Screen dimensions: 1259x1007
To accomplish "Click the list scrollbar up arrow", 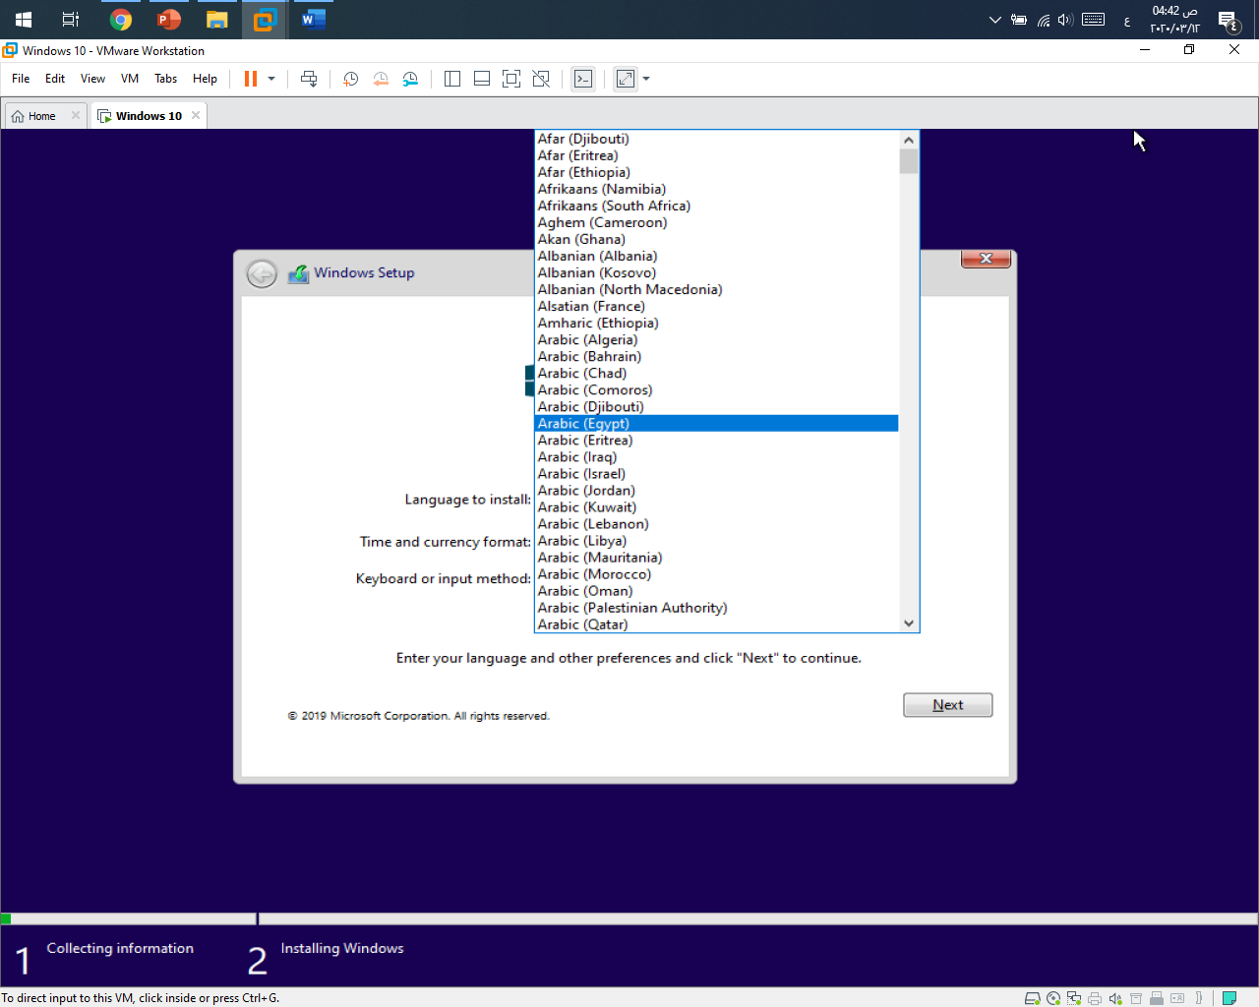I will [909, 140].
